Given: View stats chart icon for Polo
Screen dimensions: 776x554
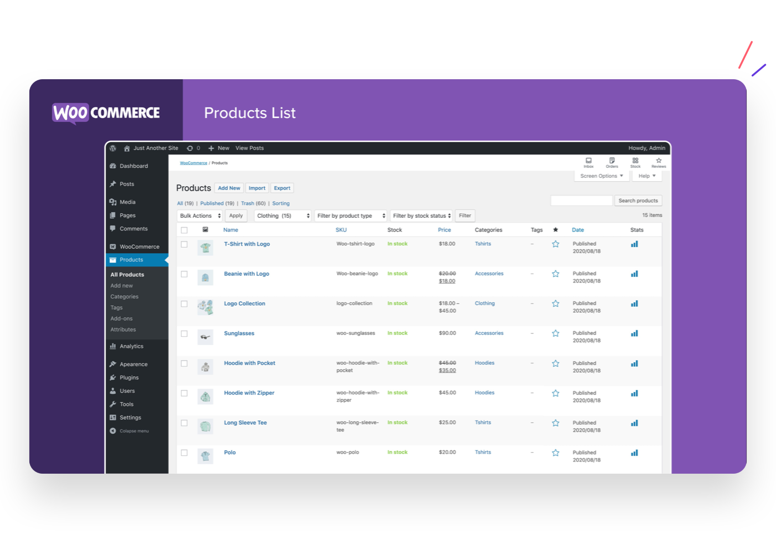Looking at the screenshot, I should 635,454.
